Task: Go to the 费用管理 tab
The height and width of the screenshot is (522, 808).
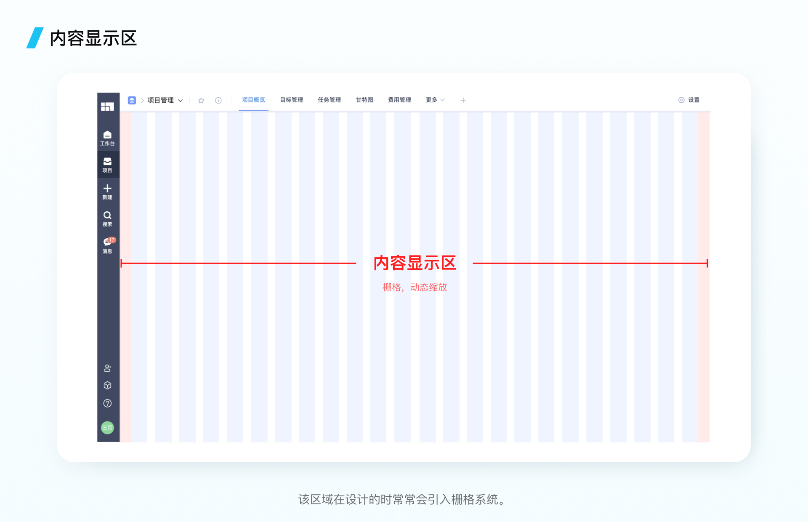Action: click(399, 100)
